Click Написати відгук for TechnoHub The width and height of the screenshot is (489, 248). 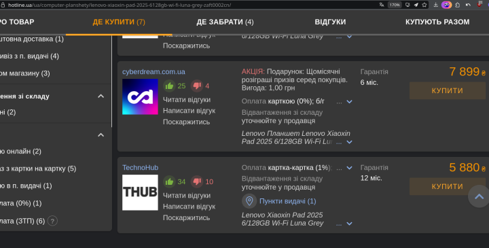tap(189, 207)
